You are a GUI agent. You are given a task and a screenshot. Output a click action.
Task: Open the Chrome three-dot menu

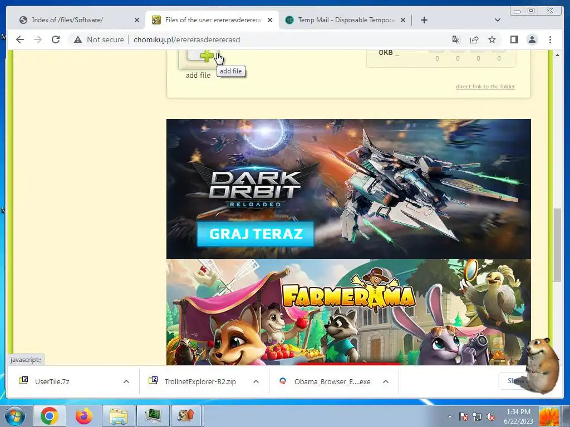click(x=550, y=39)
